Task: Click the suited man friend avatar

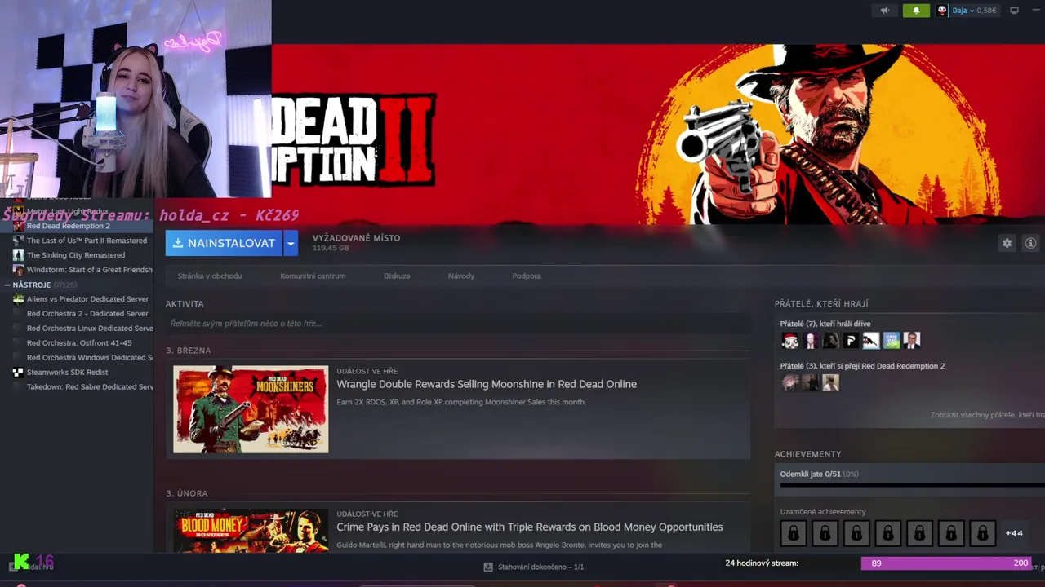Action: [912, 341]
